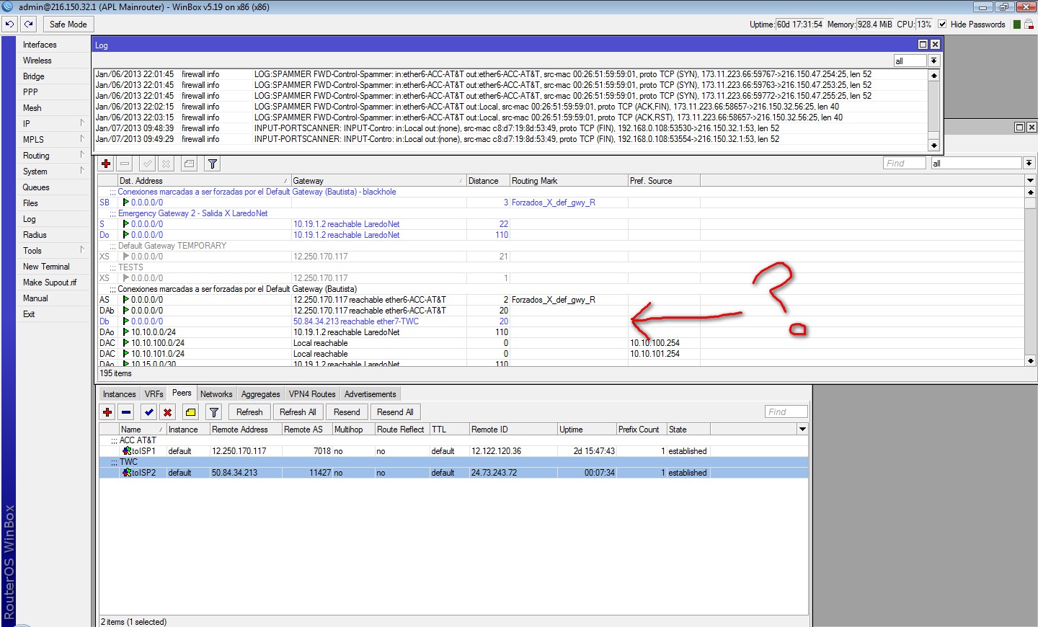
Task: Open the BGP peers column selector arrow
Action: [x=802, y=430]
